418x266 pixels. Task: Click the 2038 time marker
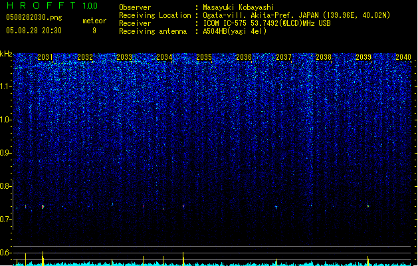click(324, 57)
